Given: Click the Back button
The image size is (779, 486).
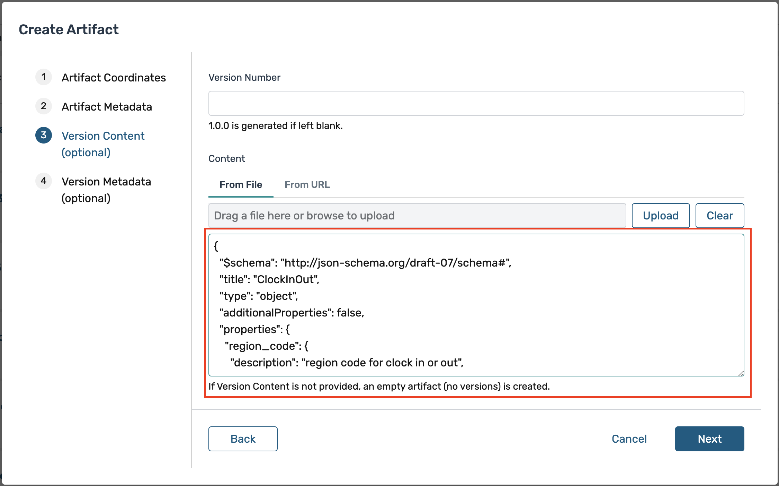Looking at the screenshot, I should coord(243,439).
